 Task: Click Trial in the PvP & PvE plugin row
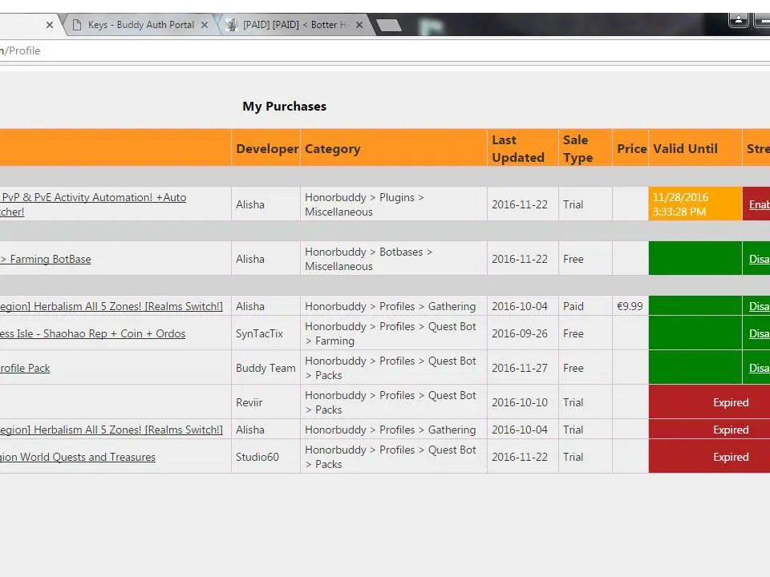pos(573,204)
